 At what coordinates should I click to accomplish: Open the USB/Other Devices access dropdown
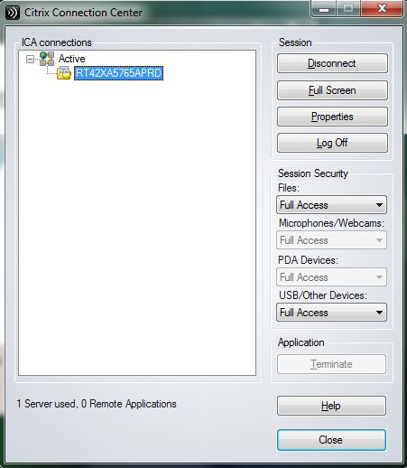point(331,313)
